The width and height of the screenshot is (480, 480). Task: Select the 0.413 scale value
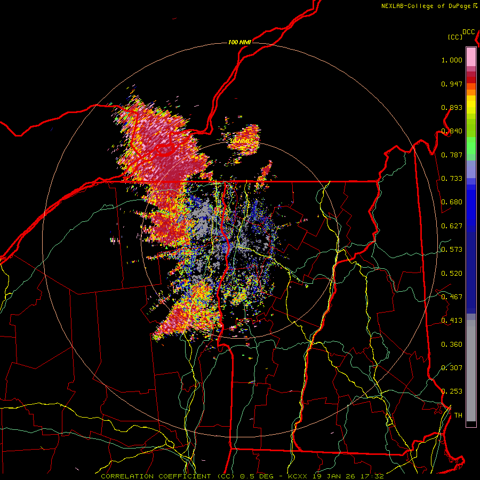(x=452, y=321)
